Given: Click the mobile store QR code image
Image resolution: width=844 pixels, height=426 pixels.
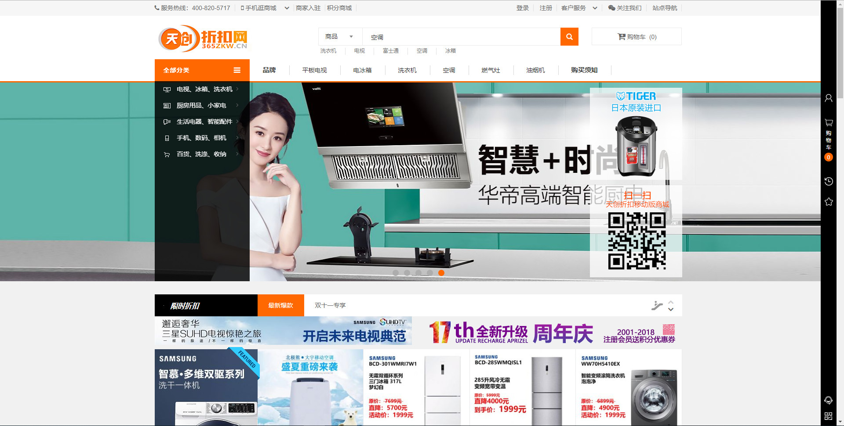Looking at the screenshot, I should (637, 241).
